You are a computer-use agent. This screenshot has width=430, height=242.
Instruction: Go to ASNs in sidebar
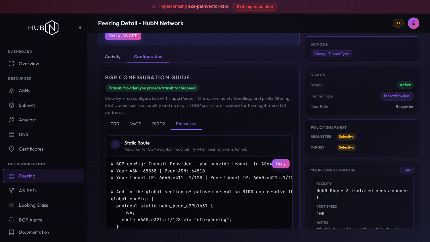43,90
